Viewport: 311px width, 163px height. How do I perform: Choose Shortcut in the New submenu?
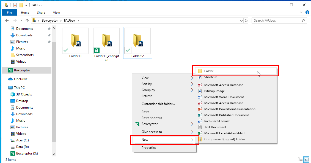[x=236, y=77]
